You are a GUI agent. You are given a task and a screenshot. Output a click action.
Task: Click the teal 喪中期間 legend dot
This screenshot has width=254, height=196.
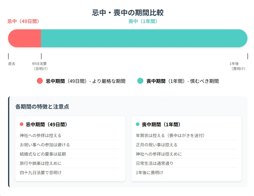click(140, 81)
